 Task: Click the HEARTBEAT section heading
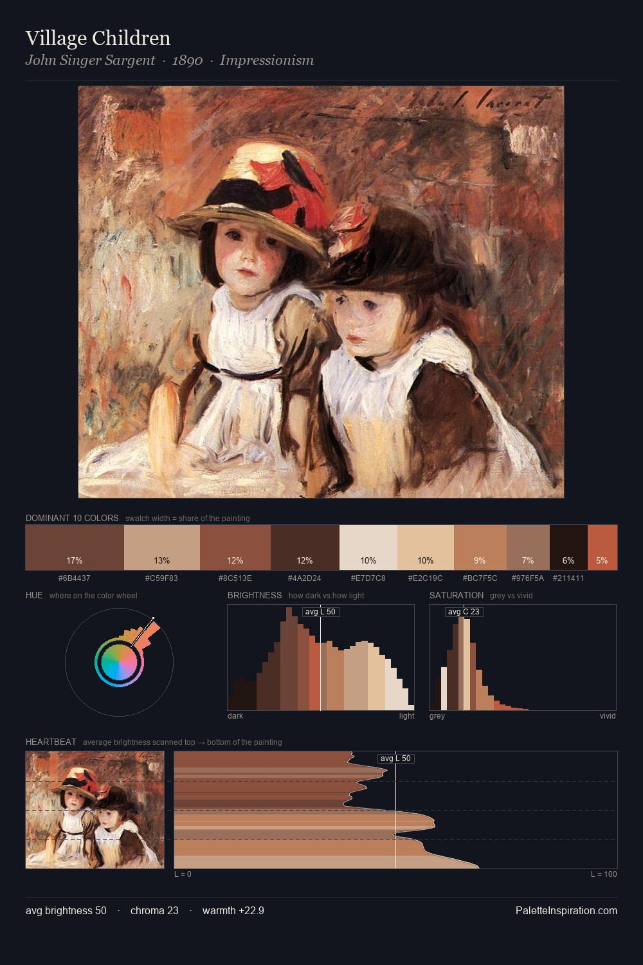(51, 742)
